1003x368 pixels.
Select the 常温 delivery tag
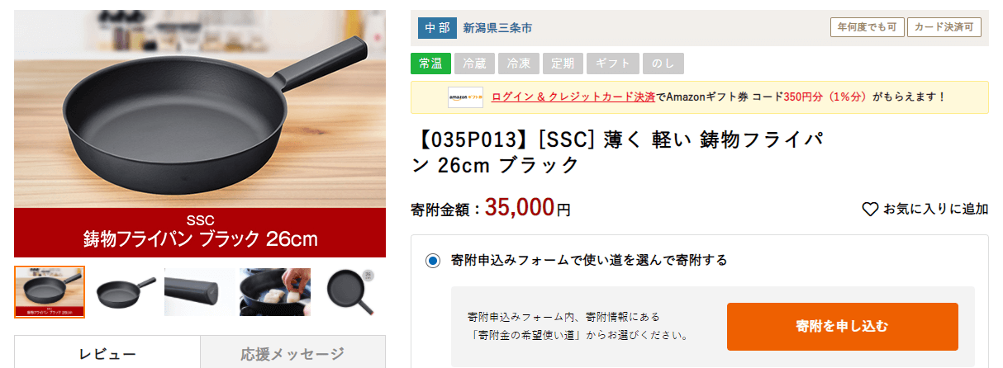tap(430, 64)
